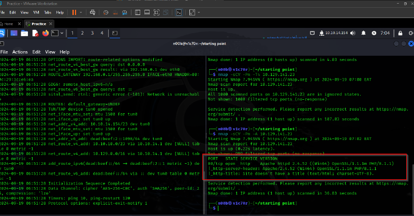This screenshot has height=216, width=414.
Task: Expand the terminal launcher dropdown arrow
Action: click(62, 33)
